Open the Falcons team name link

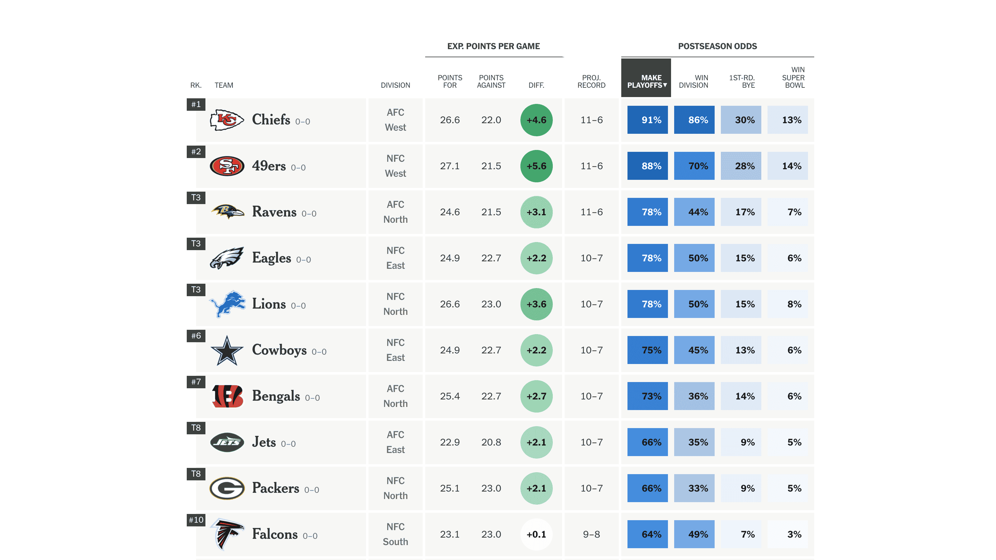[275, 534]
